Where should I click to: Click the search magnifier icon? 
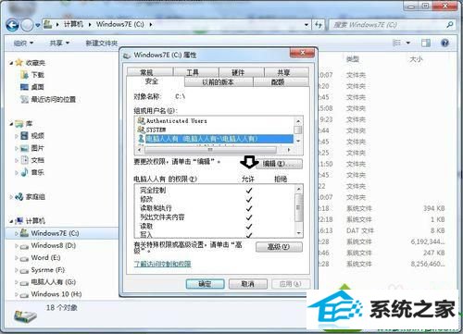[x=450, y=25]
